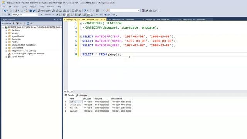Click the Increase indent icon
Viewport: 247px width, 139px height.
tap(109, 15)
